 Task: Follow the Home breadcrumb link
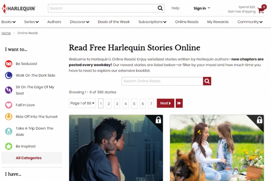pos(6,33)
